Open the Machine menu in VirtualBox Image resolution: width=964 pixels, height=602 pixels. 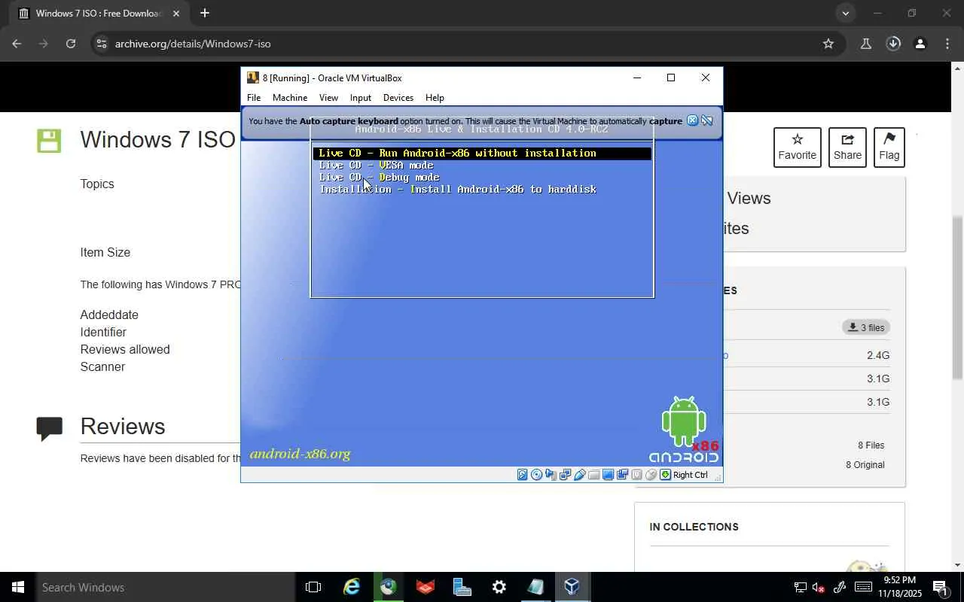point(290,98)
